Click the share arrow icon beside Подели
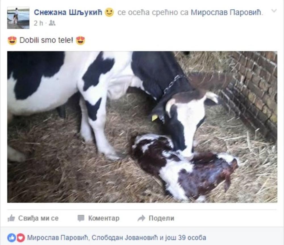Viewport: 284px width, 245px height. tap(141, 218)
